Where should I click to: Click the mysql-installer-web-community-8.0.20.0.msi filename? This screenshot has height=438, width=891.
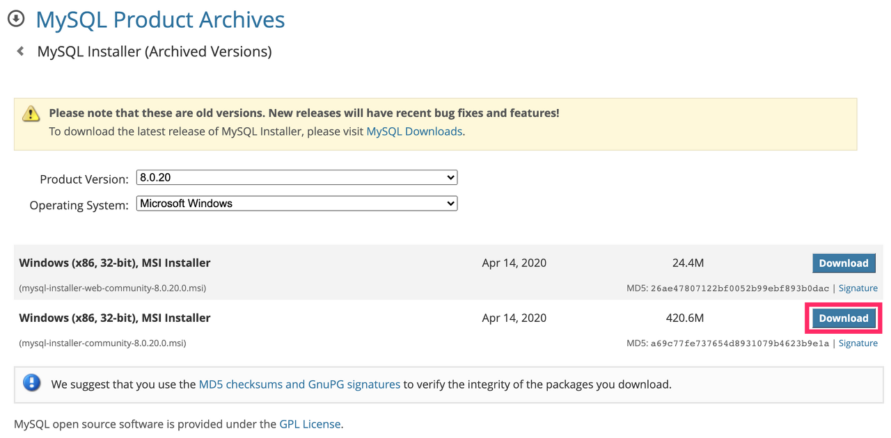click(113, 288)
